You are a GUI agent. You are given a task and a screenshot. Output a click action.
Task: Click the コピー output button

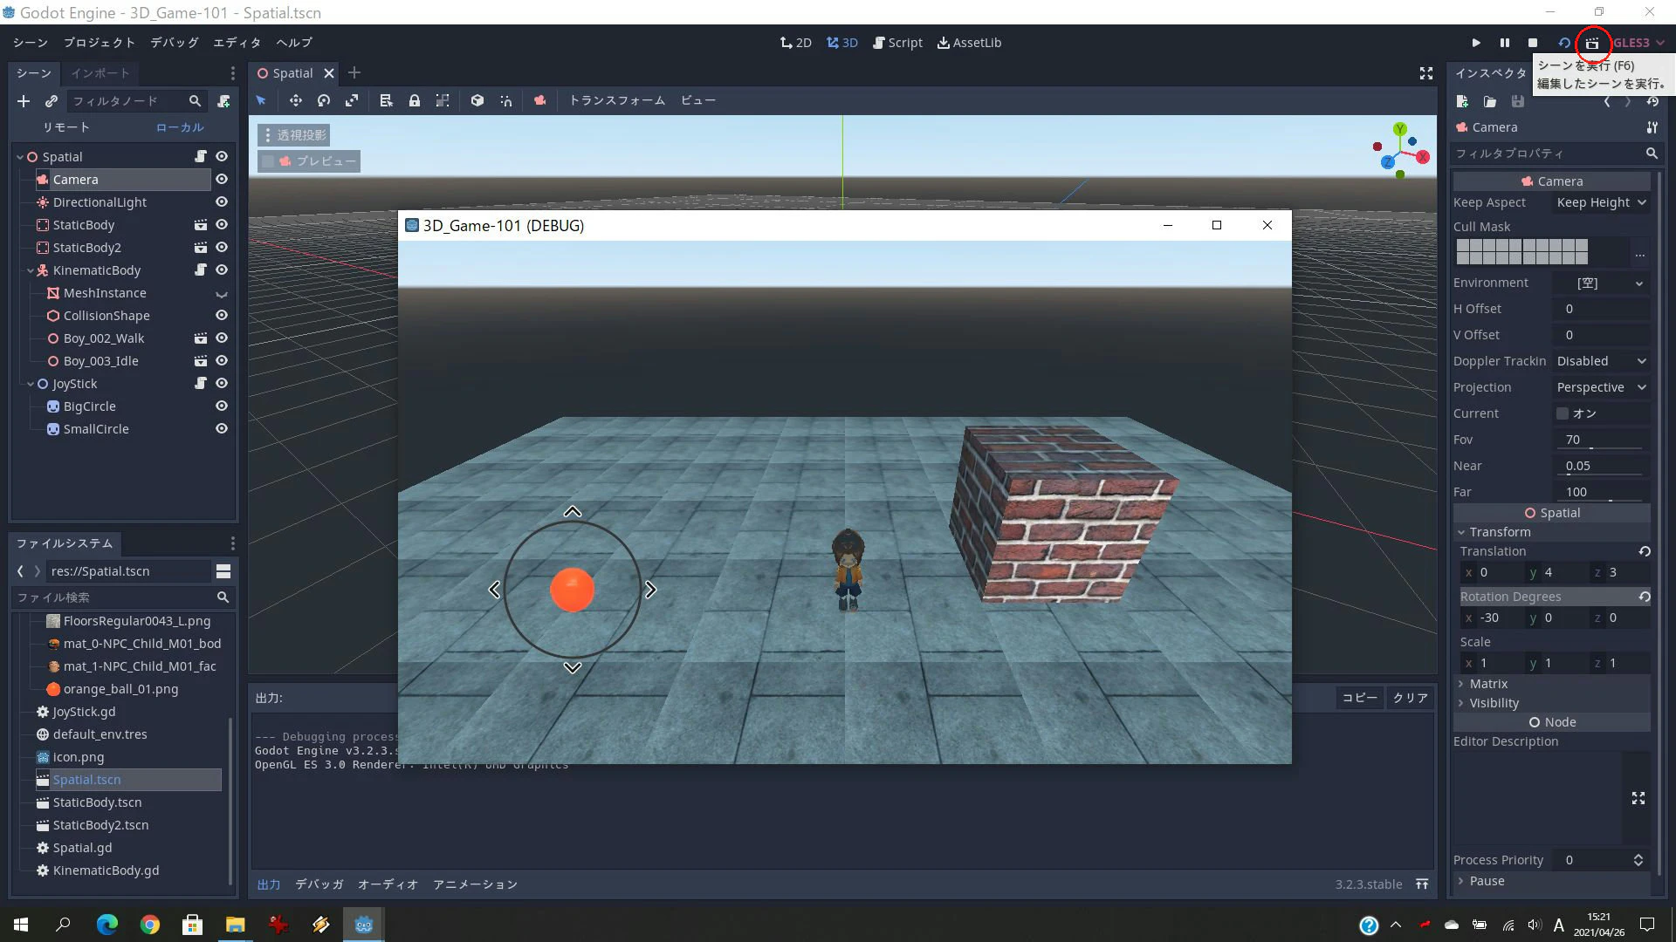tap(1359, 698)
